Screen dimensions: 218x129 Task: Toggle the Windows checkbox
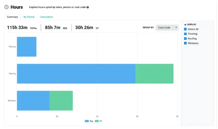[185, 43]
